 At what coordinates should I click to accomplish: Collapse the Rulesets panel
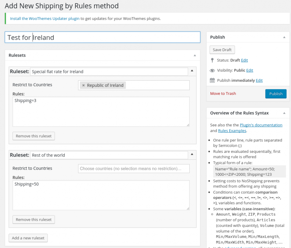point(195,55)
